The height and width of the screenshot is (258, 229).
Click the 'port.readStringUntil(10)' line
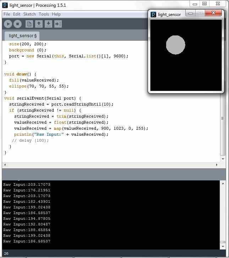(x=61, y=104)
